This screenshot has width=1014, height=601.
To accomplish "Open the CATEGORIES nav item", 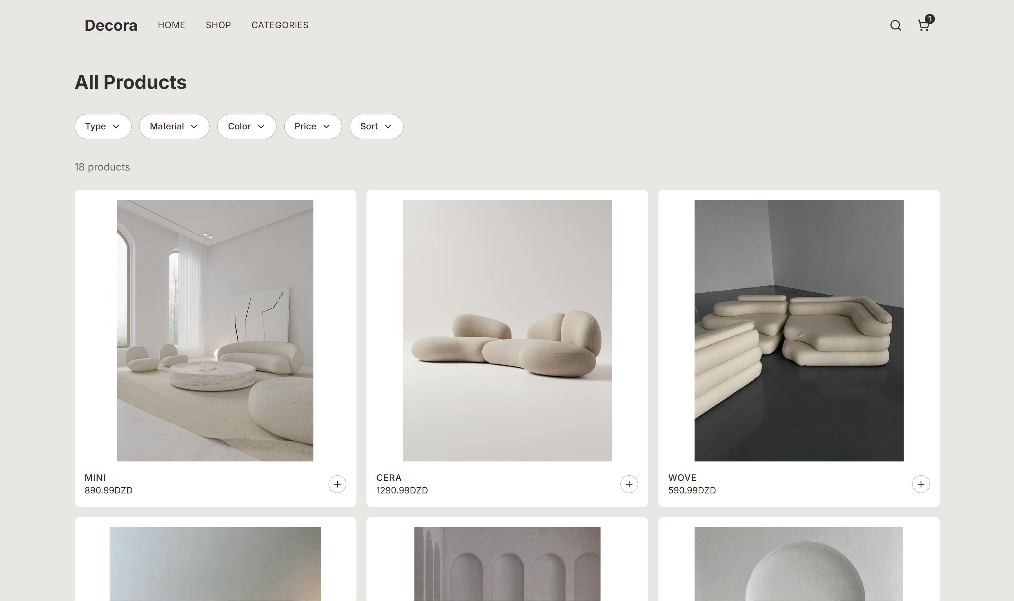I will 280,25.
